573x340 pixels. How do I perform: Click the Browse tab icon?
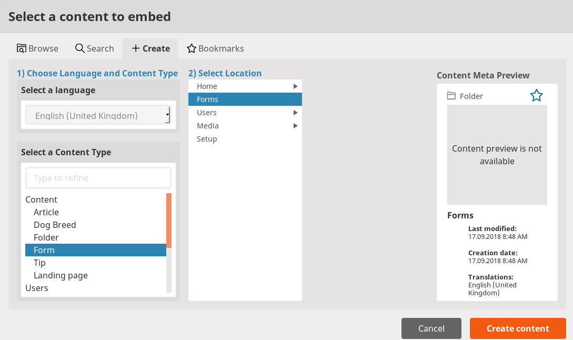tap(21, 48)
